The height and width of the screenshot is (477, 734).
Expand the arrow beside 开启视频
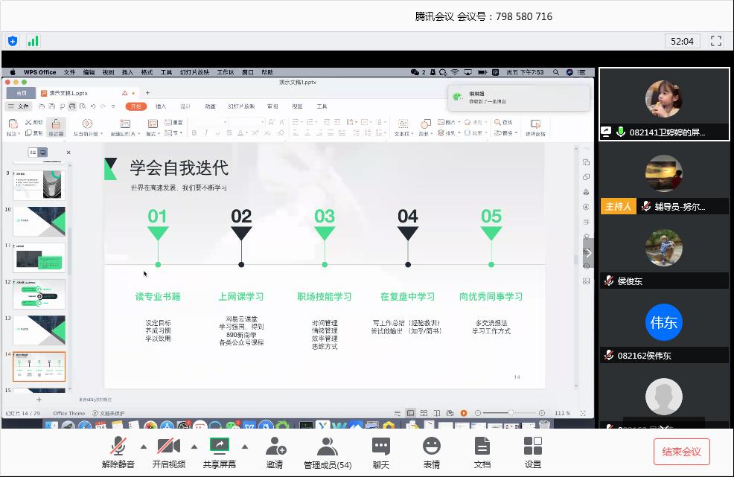tap(194, 446)
